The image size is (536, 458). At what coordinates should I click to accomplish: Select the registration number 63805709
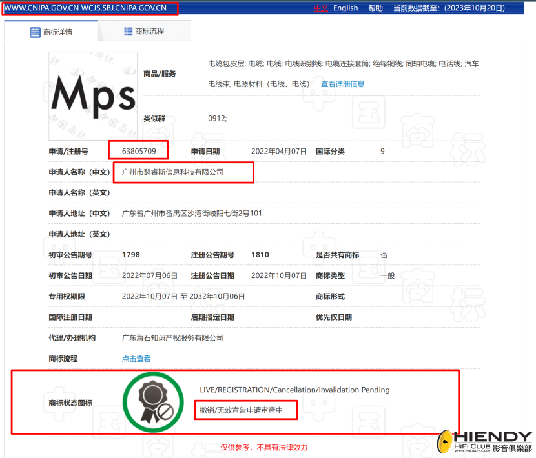[x=139, y=151]
